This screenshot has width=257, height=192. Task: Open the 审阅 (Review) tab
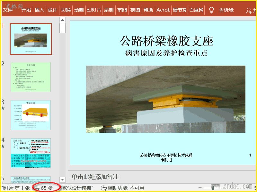click(122, 10)
